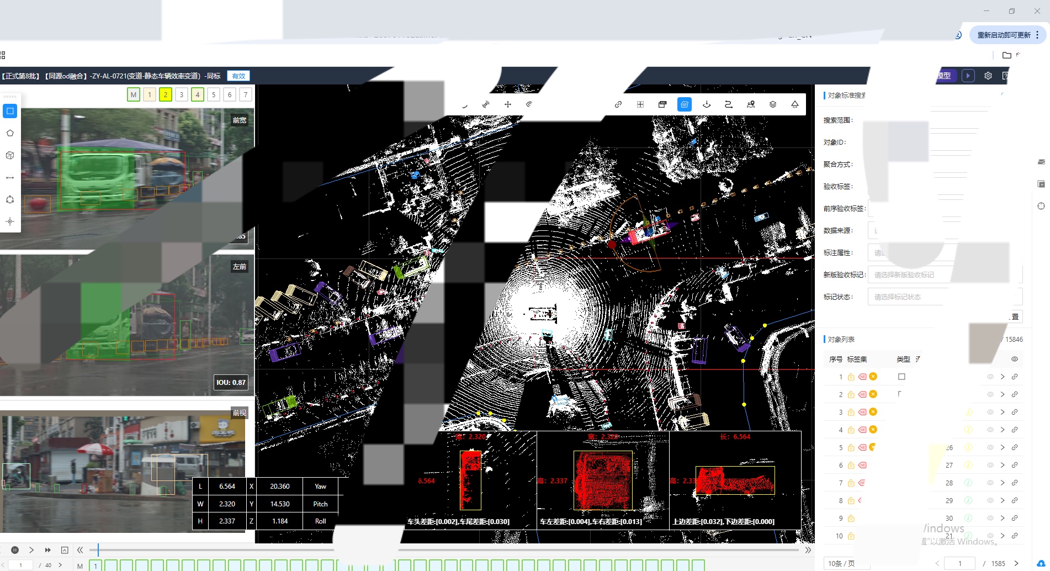Screen dimensions: 1050x571
Task: Click the fast-forward playback button
Action: pos(48,550)
